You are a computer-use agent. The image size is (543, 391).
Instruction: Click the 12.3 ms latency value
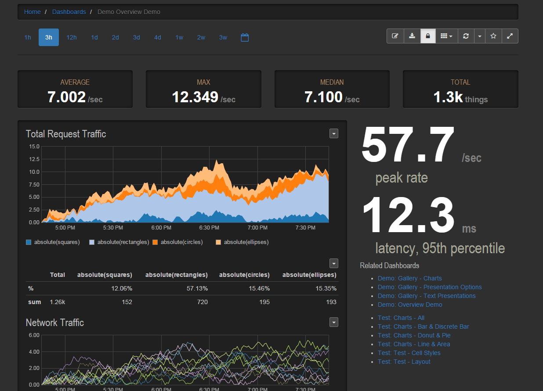408,215
